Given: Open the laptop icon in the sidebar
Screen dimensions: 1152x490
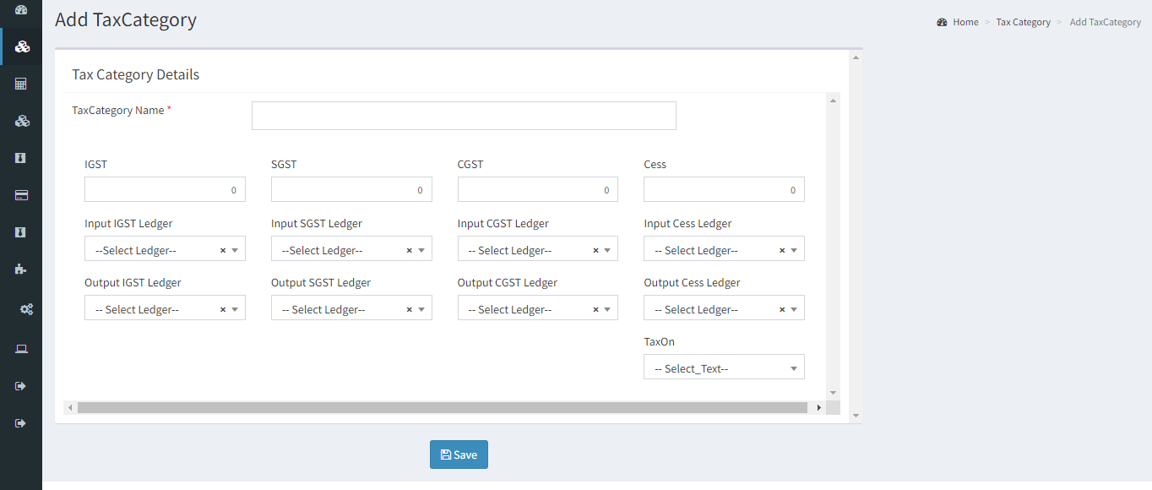Looking at the screenshot, I should [21, 349].
